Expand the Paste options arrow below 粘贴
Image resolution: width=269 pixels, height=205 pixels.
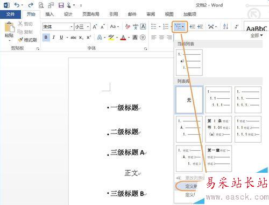pos(9,41)
